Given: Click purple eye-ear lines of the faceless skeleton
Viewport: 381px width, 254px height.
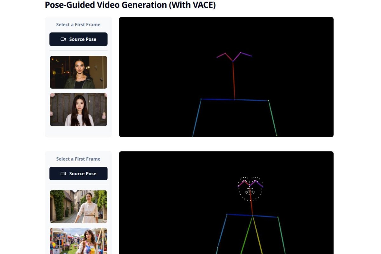Looking at the screenshot, I should coord(246,54).
